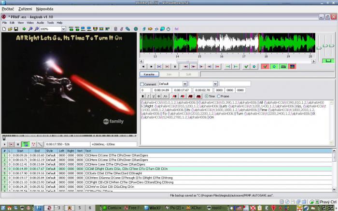Pick outline color with third AB button

190,97
